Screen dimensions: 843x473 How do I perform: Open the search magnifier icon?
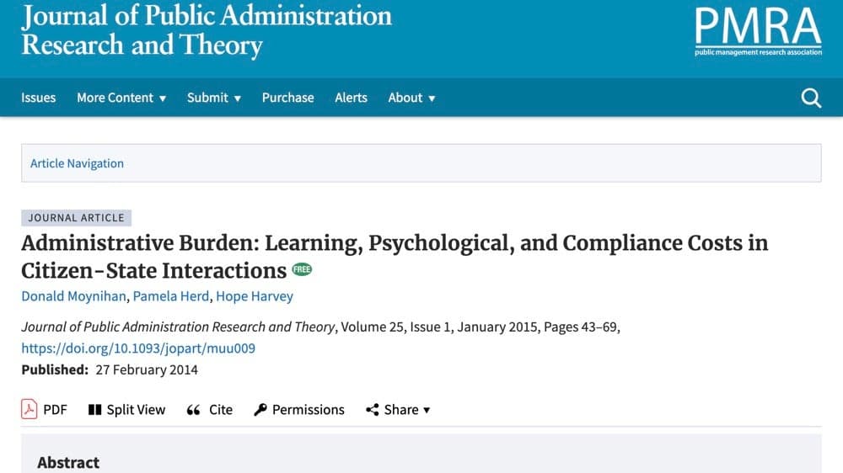click(811, 98)
